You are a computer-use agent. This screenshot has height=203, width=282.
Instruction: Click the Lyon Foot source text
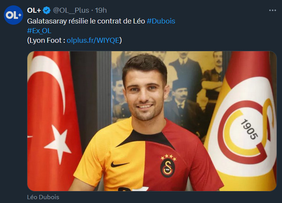click(x=46, y=40)
